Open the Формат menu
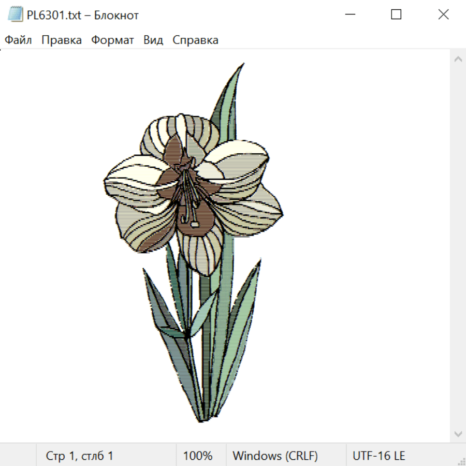Viewport: 466px width, 466px height. click(x=112, y=40)
